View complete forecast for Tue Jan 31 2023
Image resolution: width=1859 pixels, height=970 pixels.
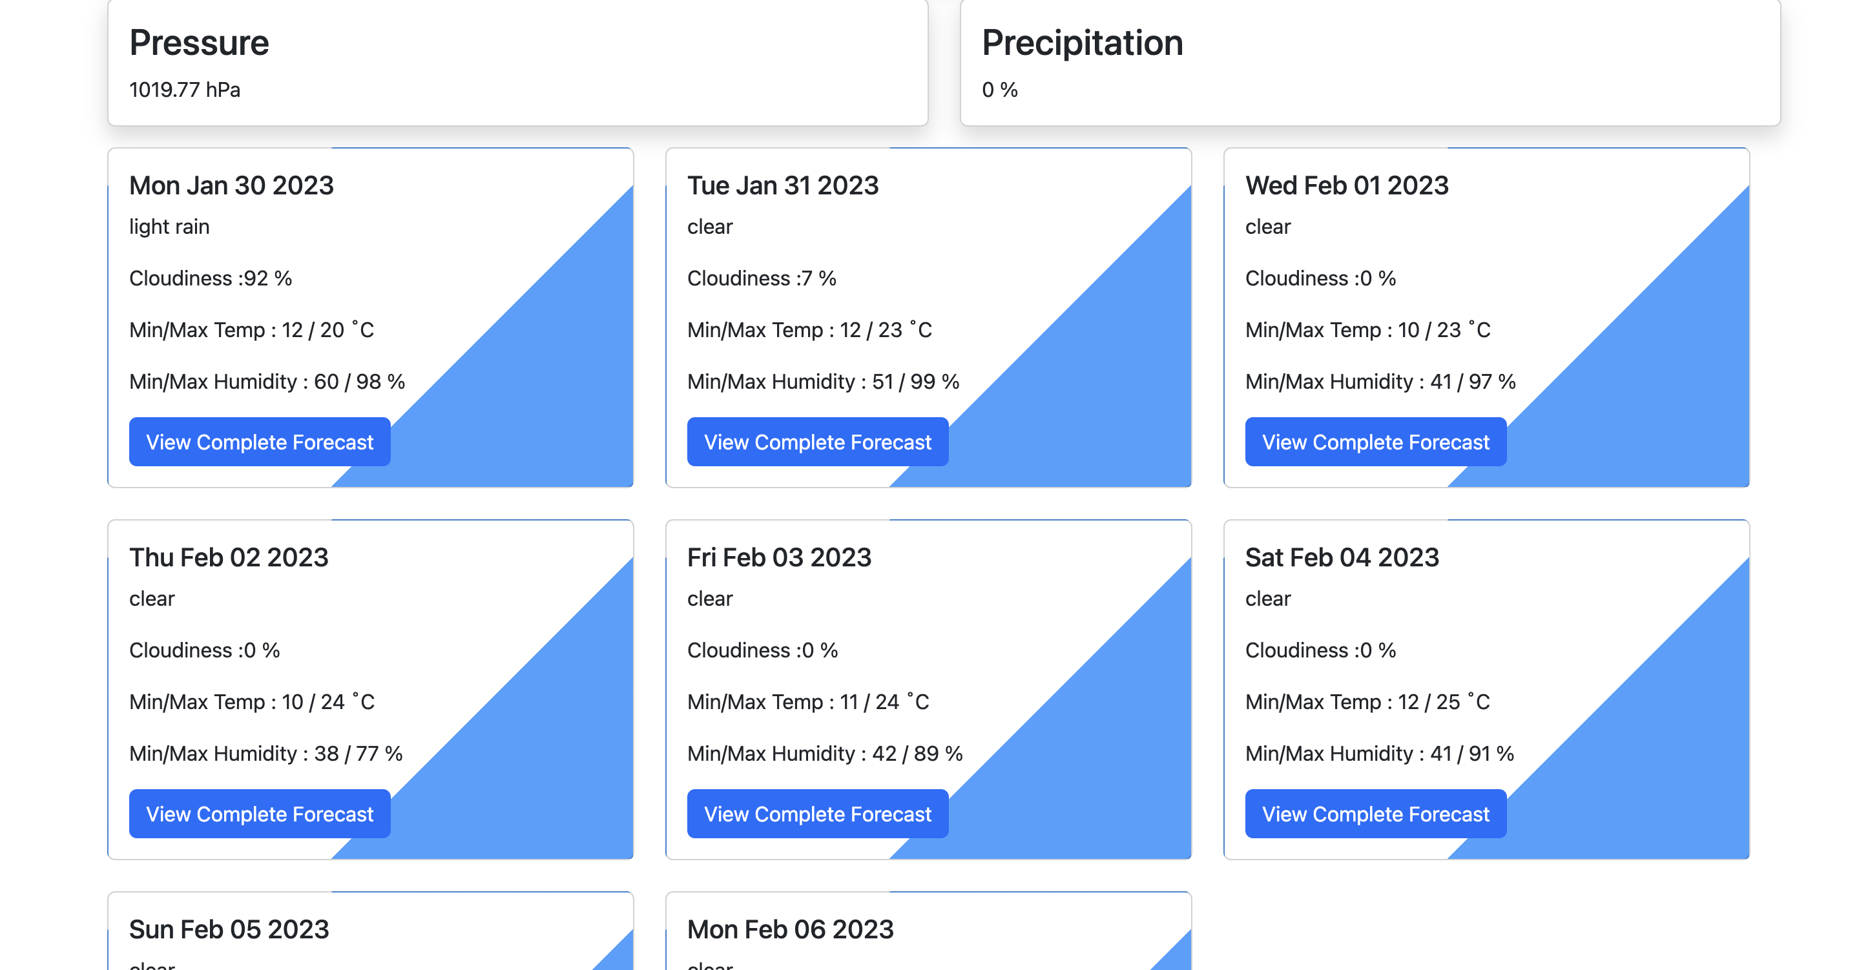coord(818,442)
